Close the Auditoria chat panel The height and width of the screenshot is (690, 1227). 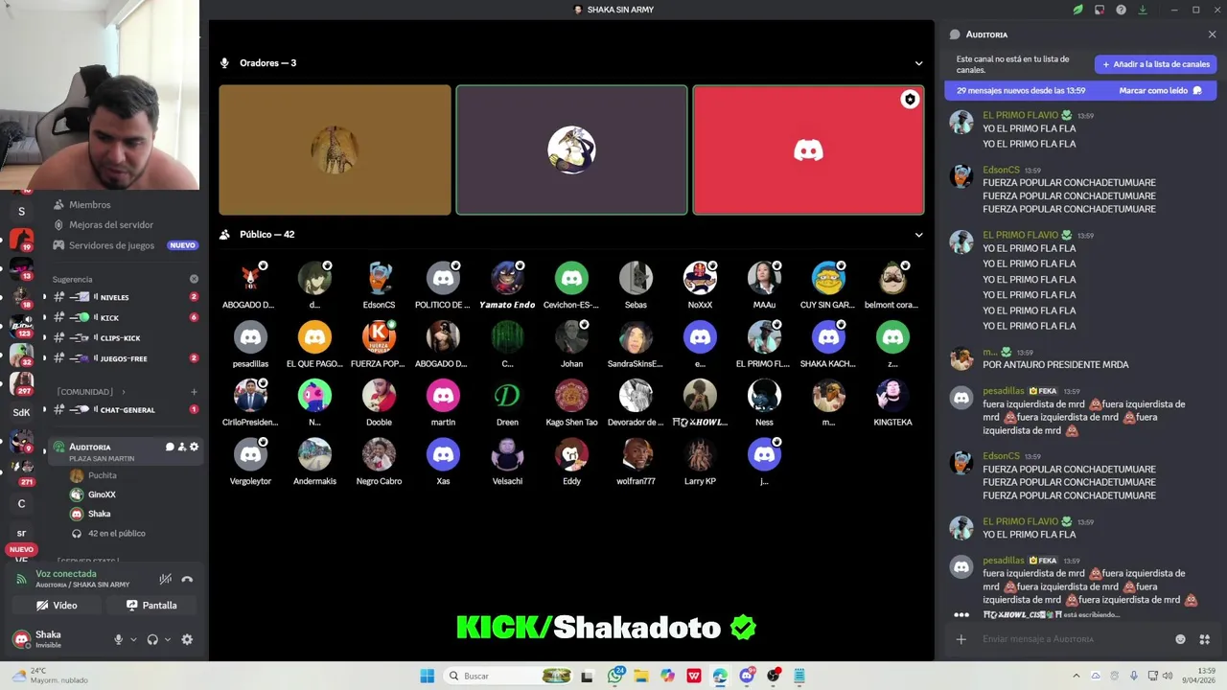1212,34
